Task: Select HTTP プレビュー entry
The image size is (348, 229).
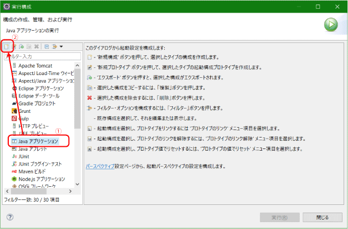Action: click(x=33, y=126)
